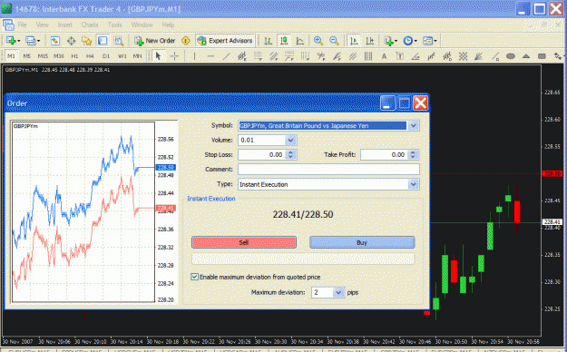
Task: Open the Strategy Tester magnifier icon
Action: point(119,41)
